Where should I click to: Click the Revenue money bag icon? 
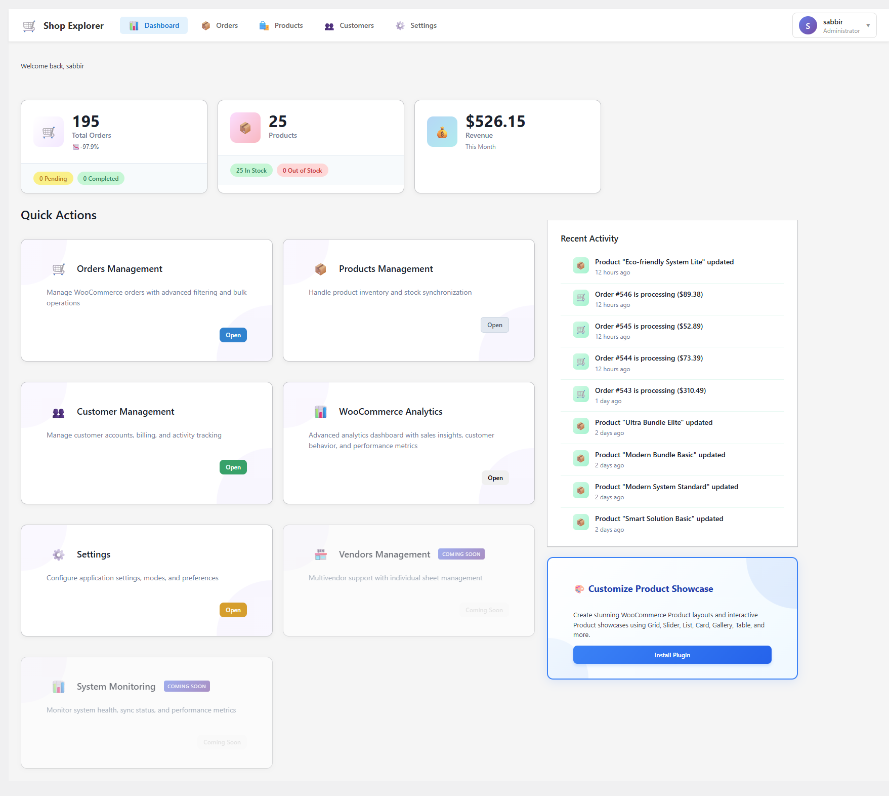pos(442,132)
